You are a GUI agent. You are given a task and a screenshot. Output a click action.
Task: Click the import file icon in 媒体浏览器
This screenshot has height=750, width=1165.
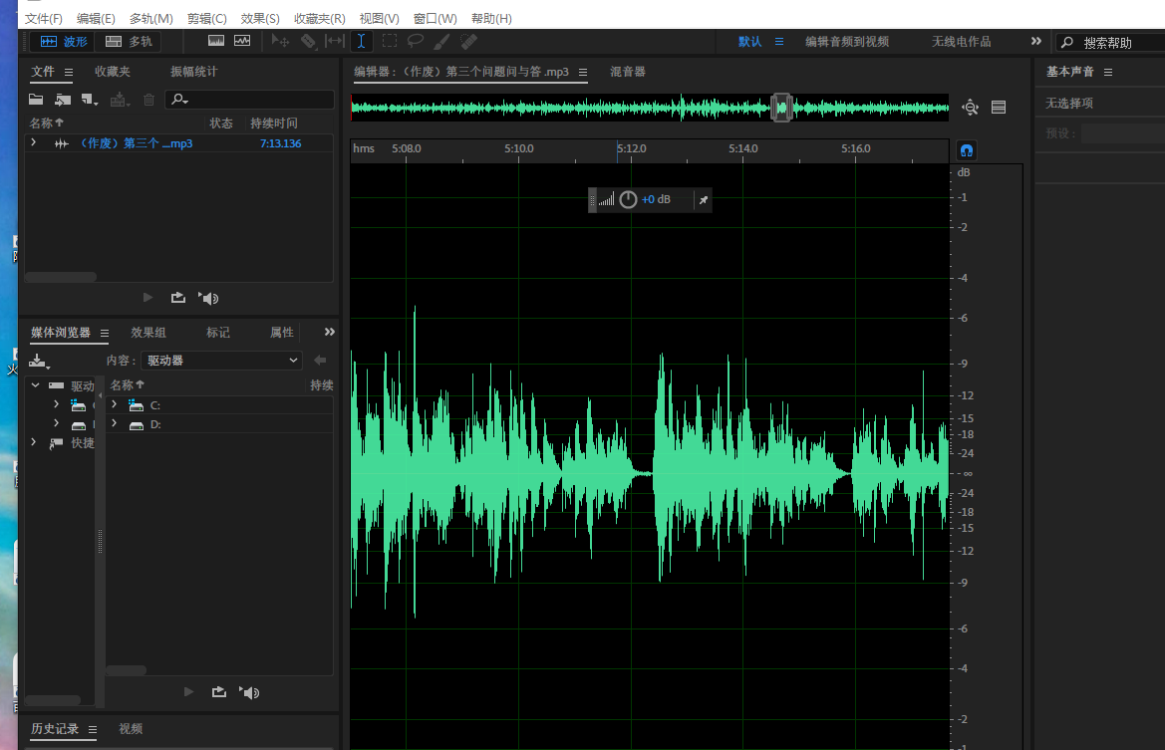coord(38,361)
